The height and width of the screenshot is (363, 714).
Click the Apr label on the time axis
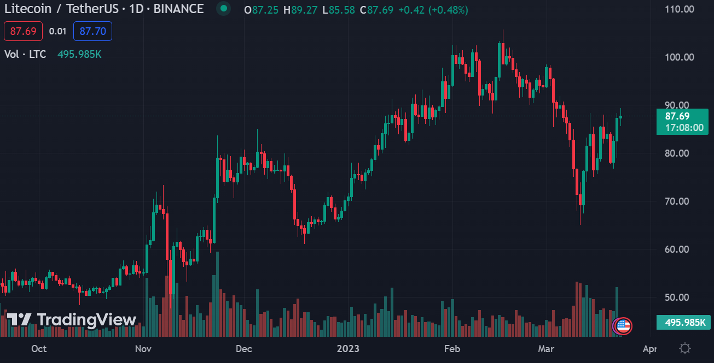tap(650, 348)
